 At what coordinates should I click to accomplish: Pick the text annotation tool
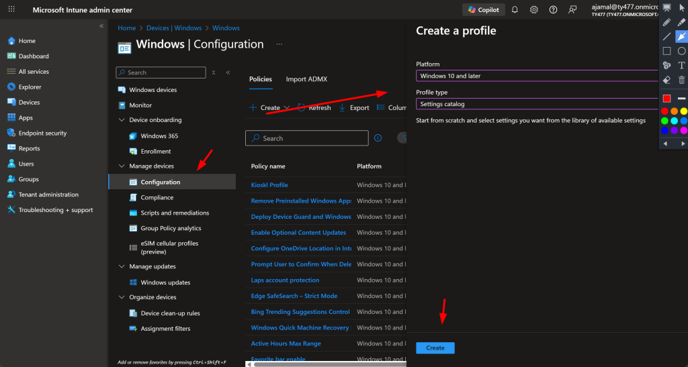(681, 65)
